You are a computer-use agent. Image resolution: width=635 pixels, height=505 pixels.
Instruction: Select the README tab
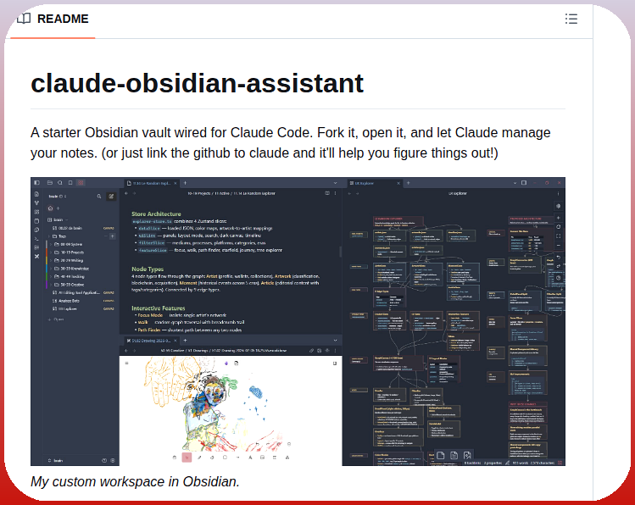(53, 19)
